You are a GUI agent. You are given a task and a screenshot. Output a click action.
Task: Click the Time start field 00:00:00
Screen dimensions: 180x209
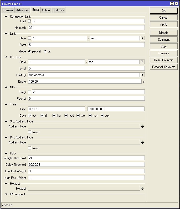[56, 109]
